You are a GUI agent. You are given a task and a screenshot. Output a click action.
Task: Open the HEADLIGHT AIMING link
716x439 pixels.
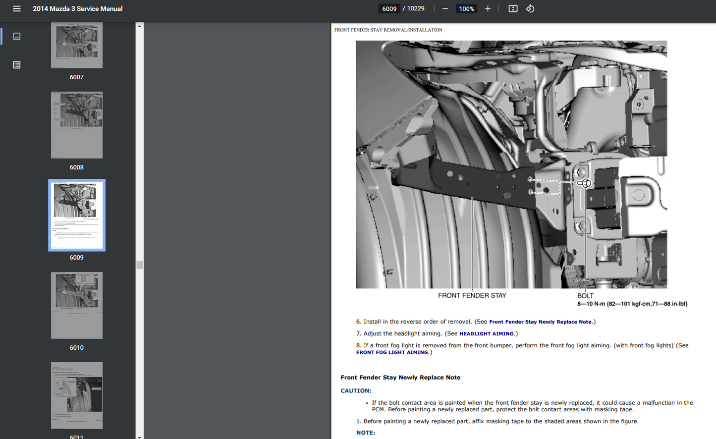click(487, 334)
